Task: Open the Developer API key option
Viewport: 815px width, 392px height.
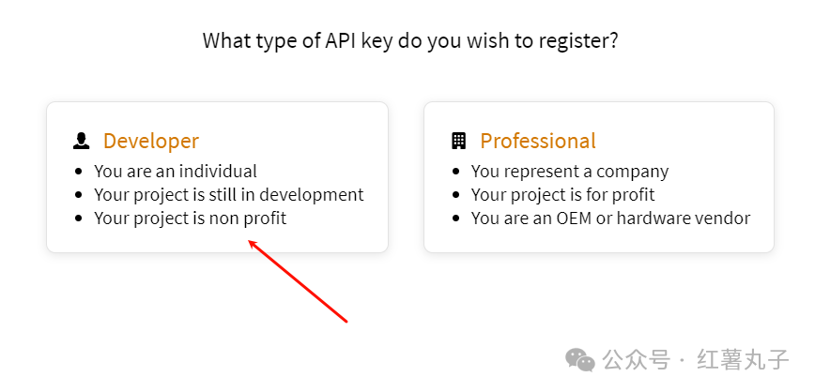Action: pyautogui.click(x=151, y=142)
